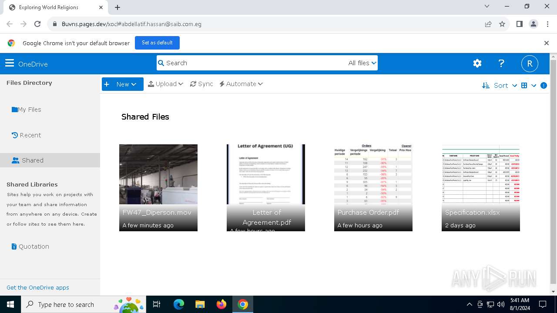Click the browser forward arrow
The height and width of the screenshot is (313, 557).
[23, 24]
